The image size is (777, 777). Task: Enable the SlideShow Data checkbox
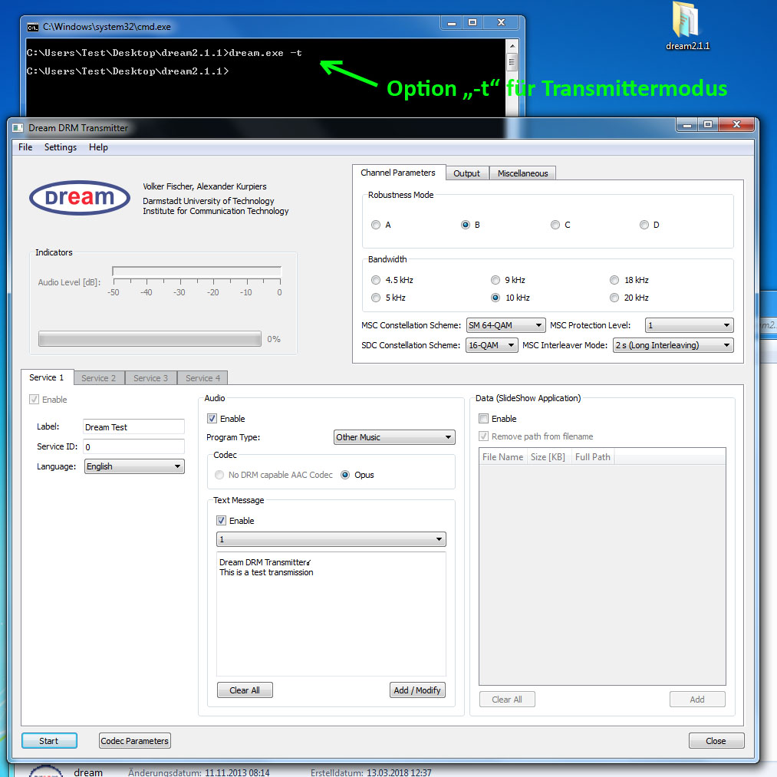pos(483,419)
